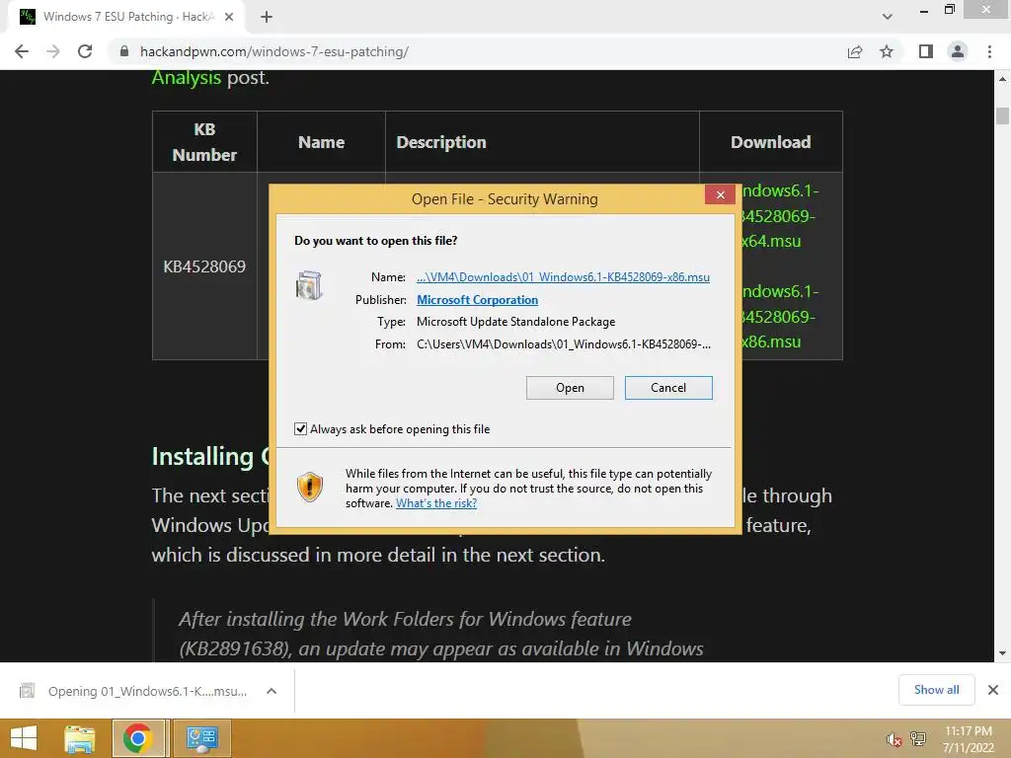Open File Explorer from taskbar

point(80,738)
